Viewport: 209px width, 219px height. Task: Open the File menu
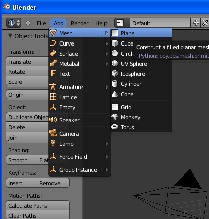[41, 23]
